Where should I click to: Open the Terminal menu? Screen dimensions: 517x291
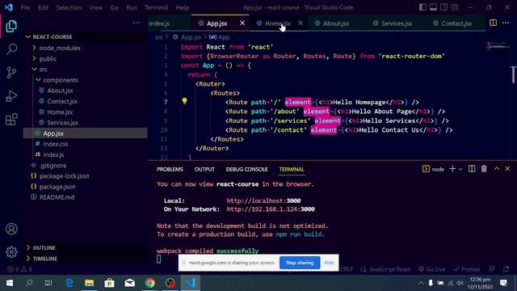(156, 7)
